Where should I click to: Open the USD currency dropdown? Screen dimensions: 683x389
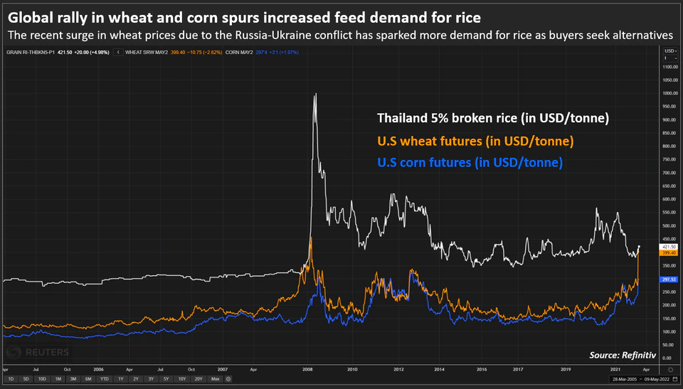tap(670, 51)
